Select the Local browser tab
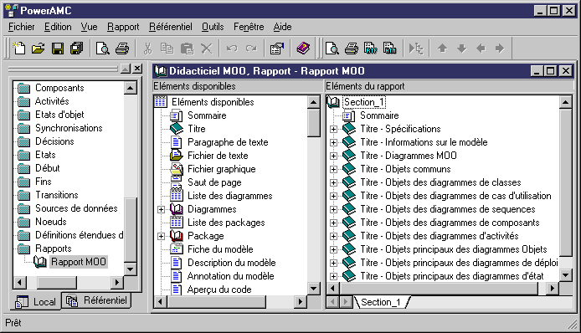The height and width of the screenshot is (333, 581). click(36, 301)
